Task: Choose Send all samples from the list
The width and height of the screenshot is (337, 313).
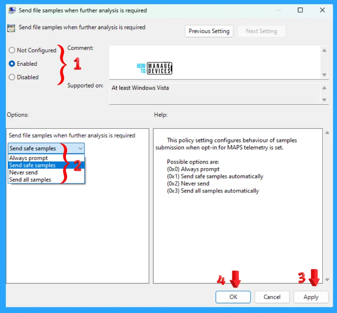Action: (x=46, y=180)
